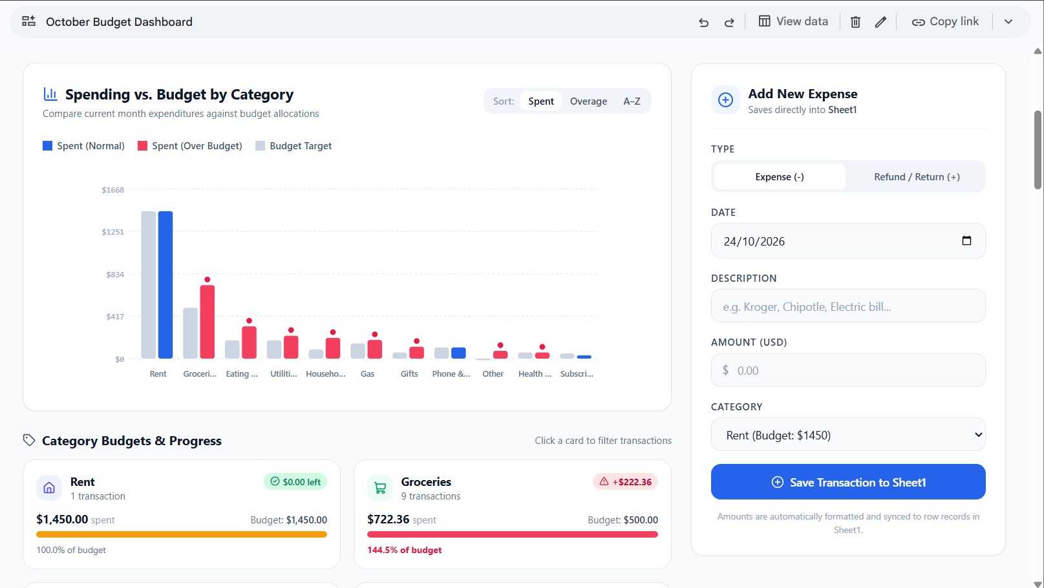The image size is (1044, 588).
Task: Click 144.5% of budget text
Action: [x=405, y=550]
